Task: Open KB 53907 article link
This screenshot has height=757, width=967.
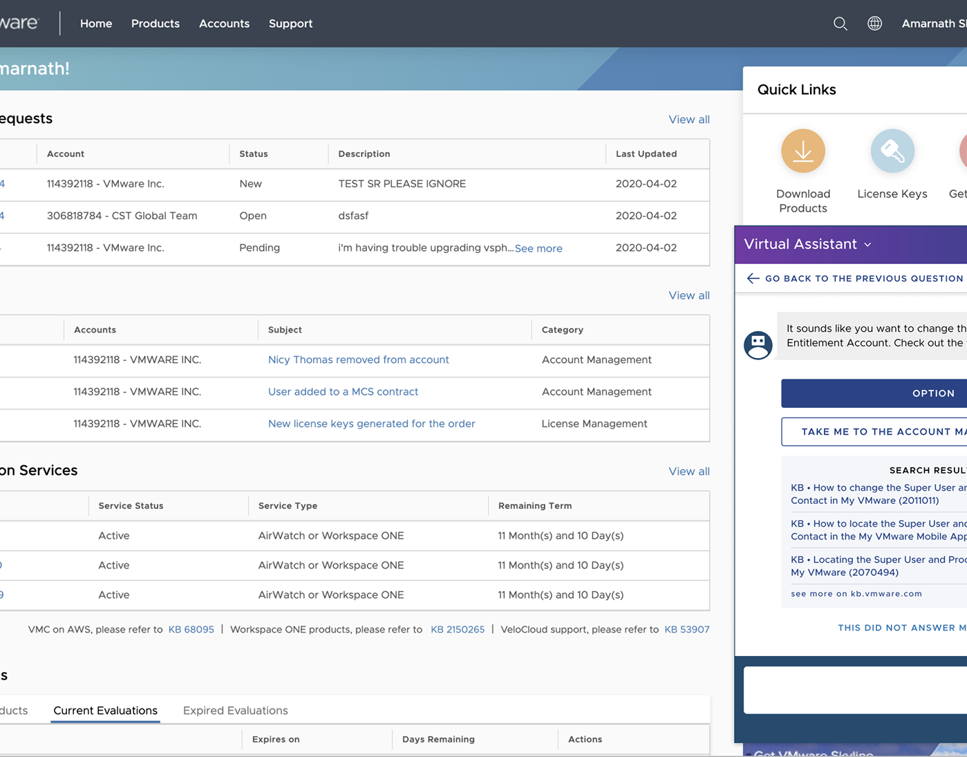Action: 686,630
